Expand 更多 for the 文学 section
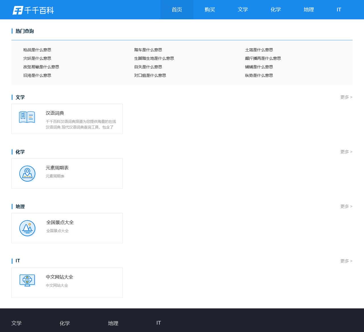364x332 pixels. (346, 97)
